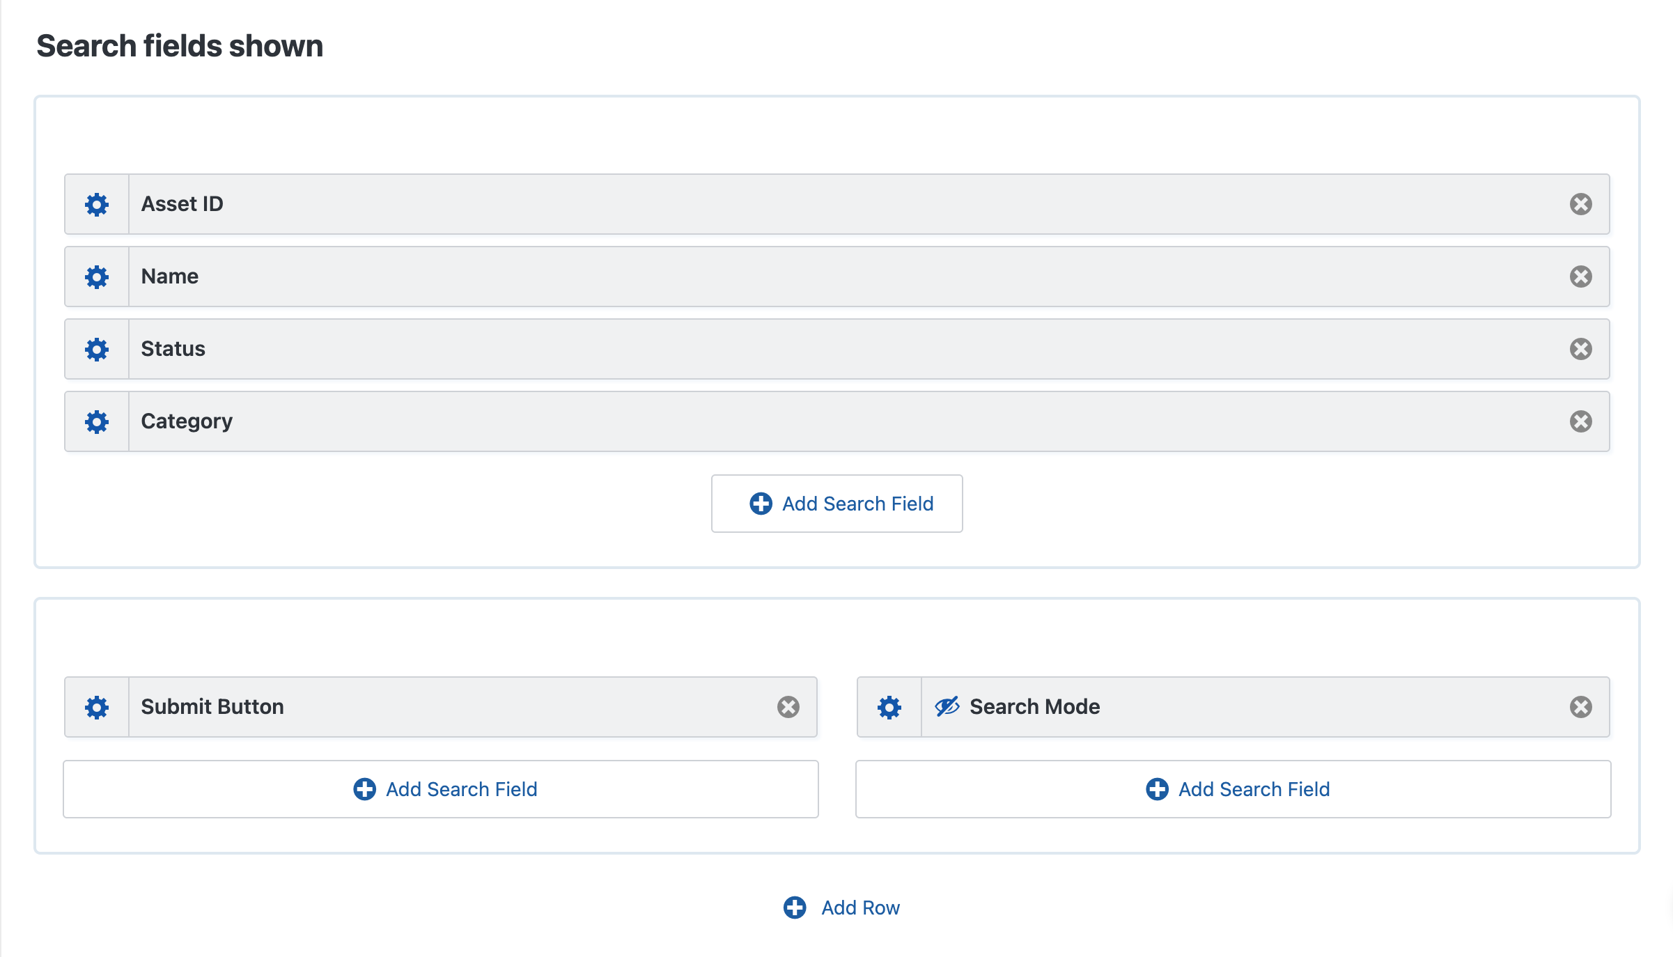Remove the Status search field
The width and height of the screenshot is (1673, 957).
tap(1582, 349)
